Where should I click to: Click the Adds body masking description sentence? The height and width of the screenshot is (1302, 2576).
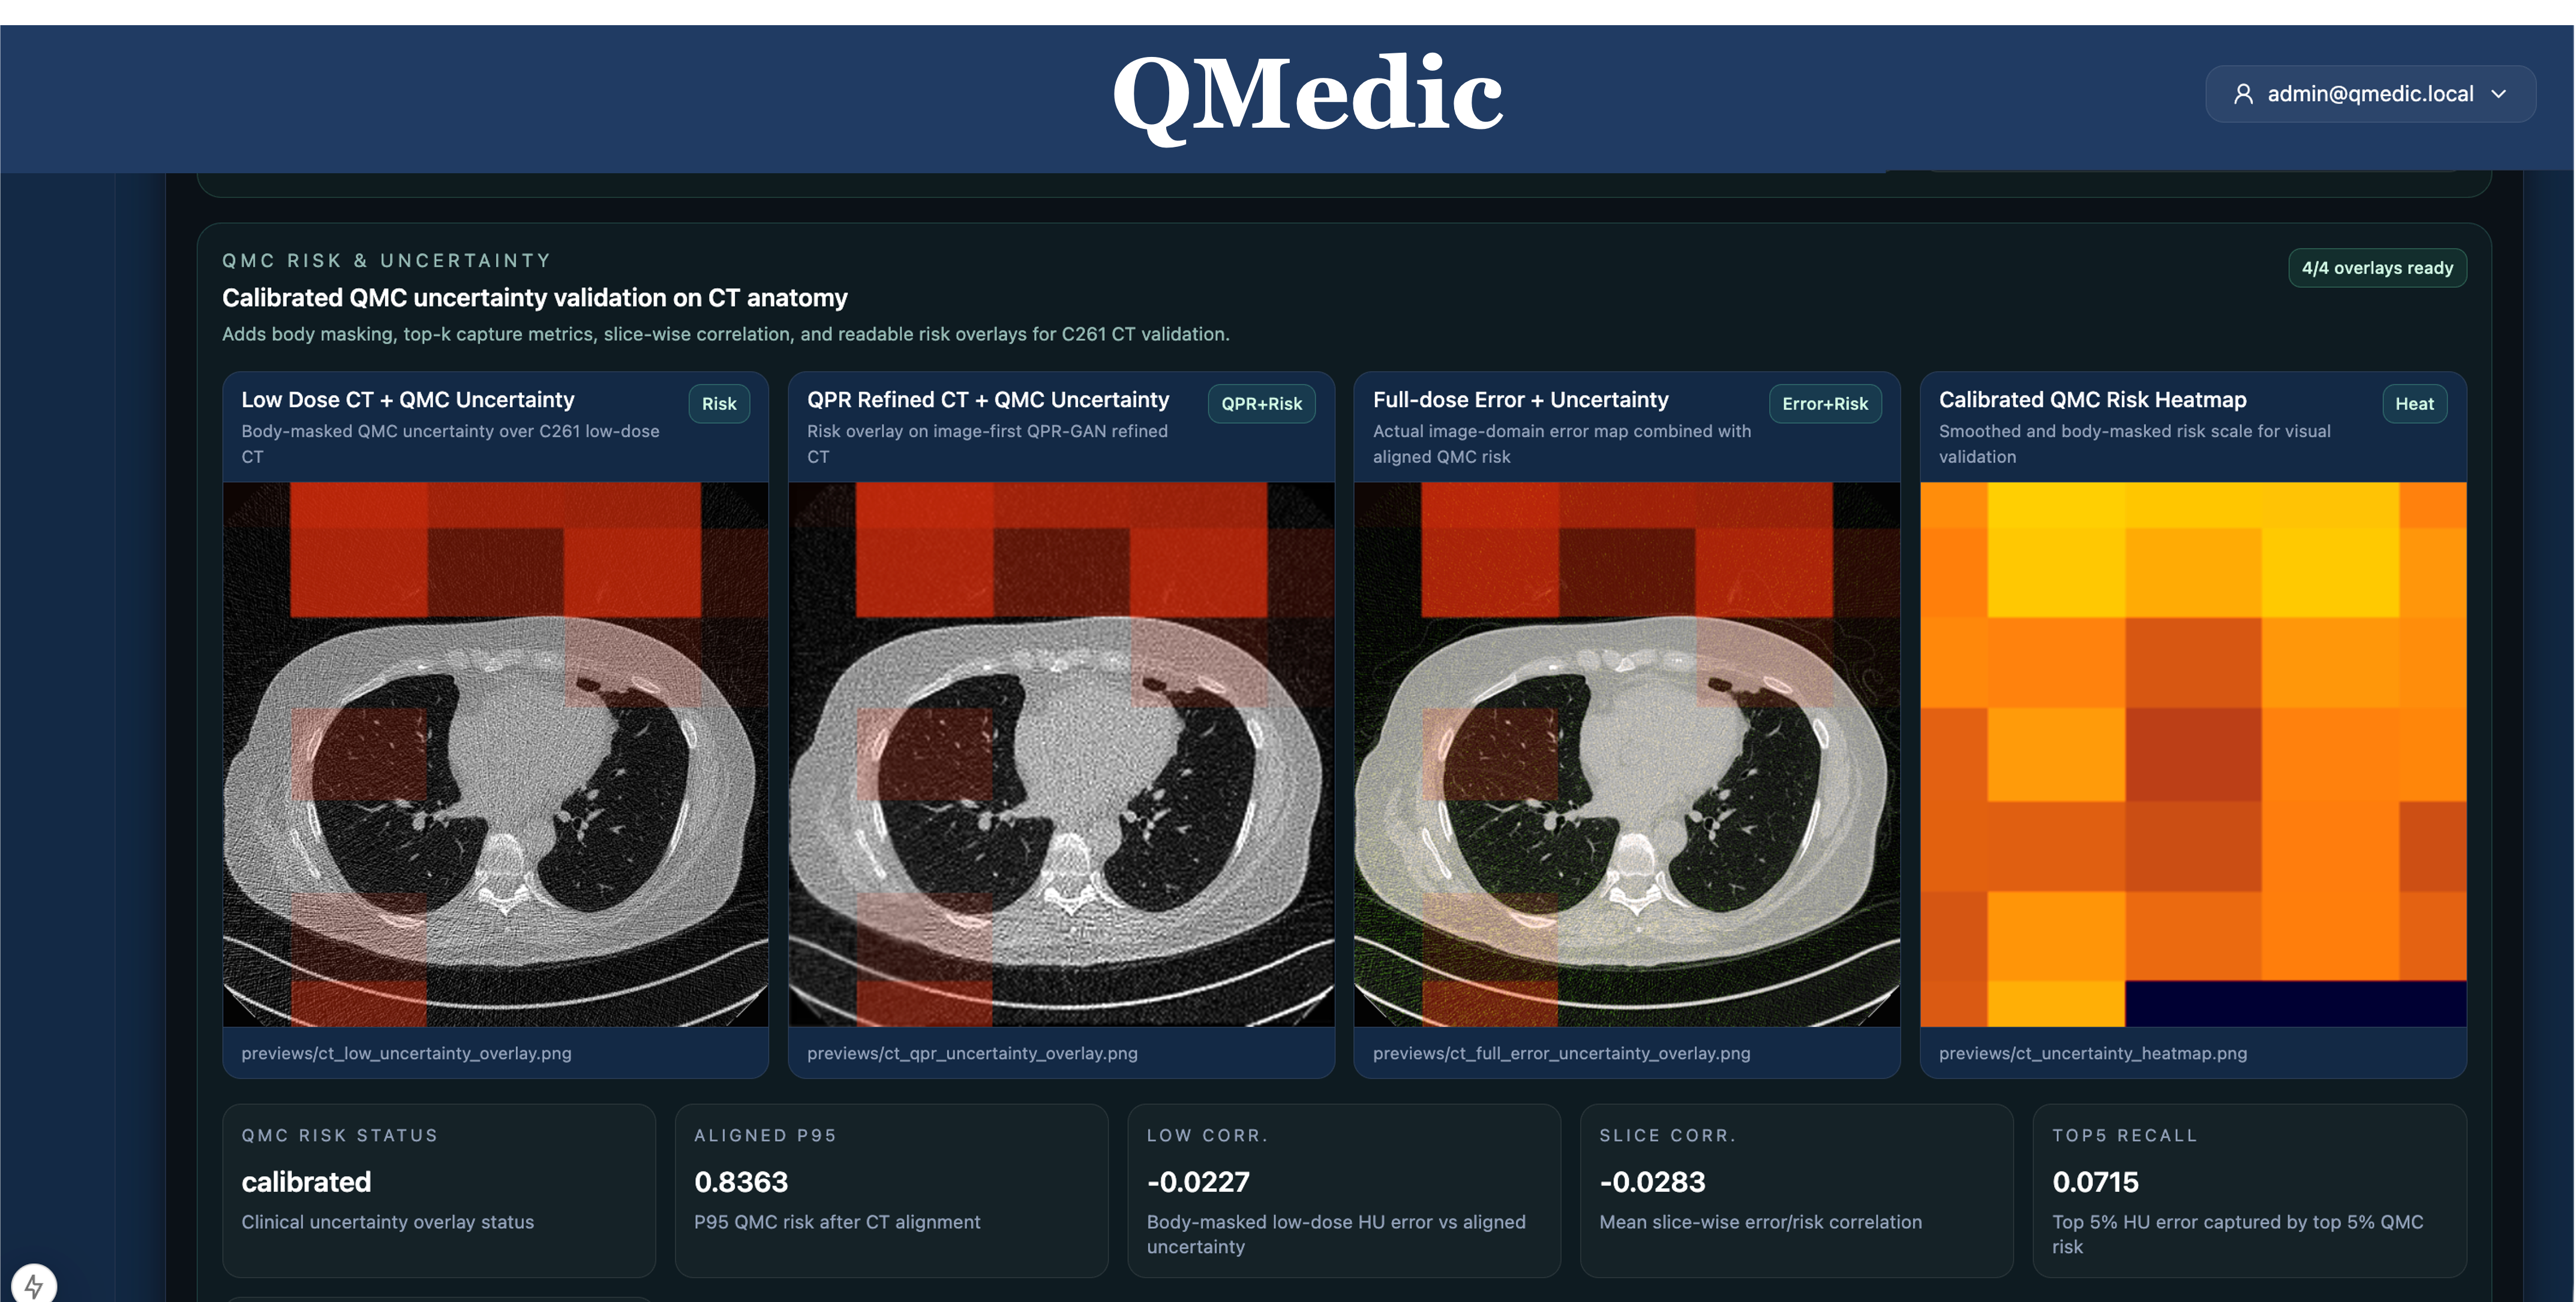pyautogui.click(x=725, y=334)
